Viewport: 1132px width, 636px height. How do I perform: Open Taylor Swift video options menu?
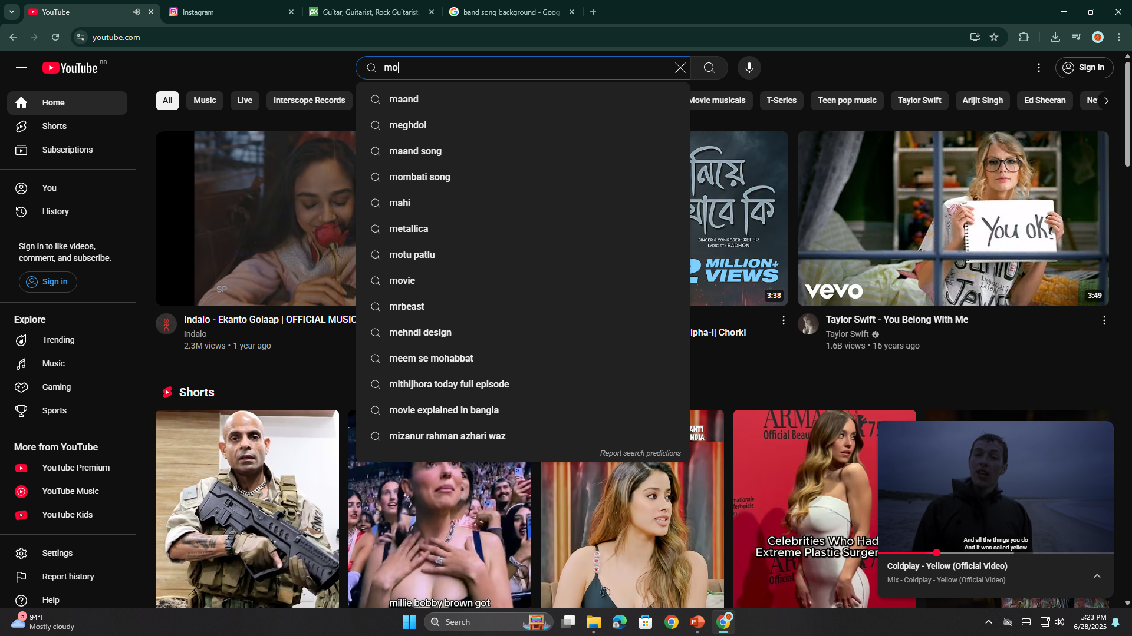click(x=1104, y=320)
